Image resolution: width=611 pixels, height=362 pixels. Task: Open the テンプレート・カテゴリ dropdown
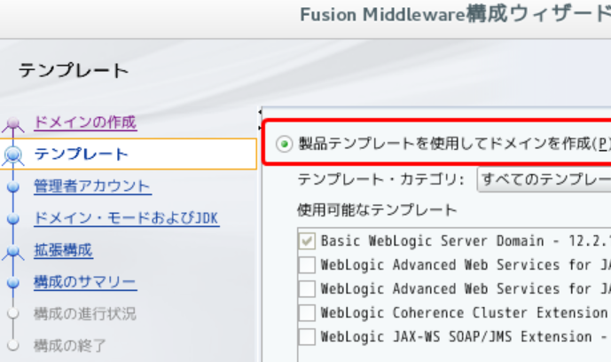pos(544,179)
